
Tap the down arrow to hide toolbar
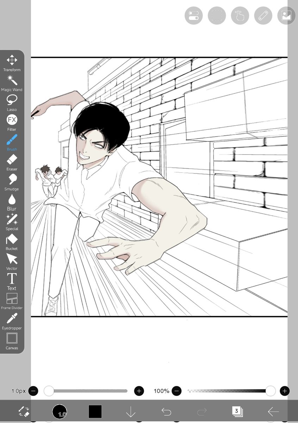(131, 411)
